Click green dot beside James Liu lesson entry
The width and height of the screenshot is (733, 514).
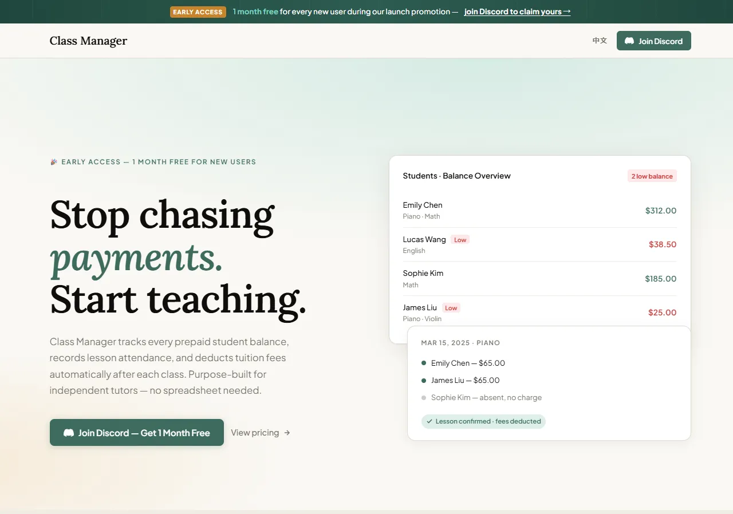pos(424,380)
